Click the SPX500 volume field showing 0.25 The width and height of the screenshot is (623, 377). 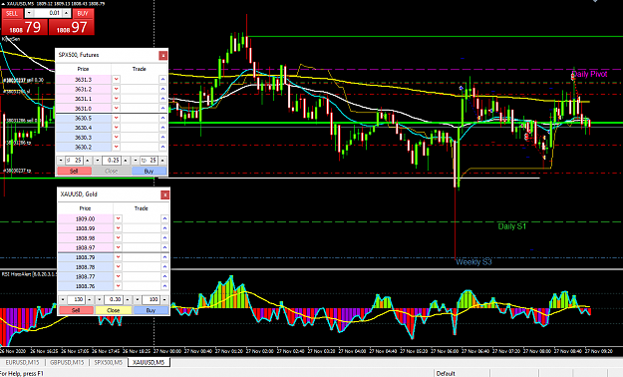click(x=112, y=161)
